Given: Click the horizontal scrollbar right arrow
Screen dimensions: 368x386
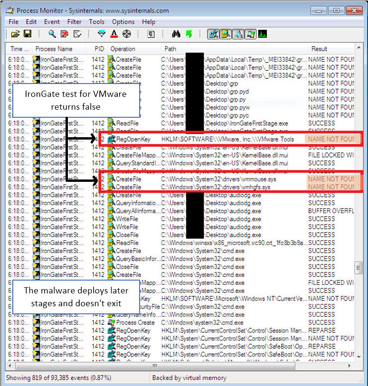Looking at the screenshot, I should tap(349, 366).
